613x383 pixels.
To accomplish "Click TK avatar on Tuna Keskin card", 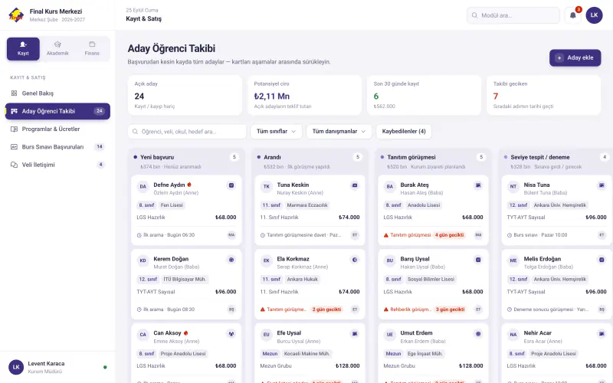I will 266,186.
